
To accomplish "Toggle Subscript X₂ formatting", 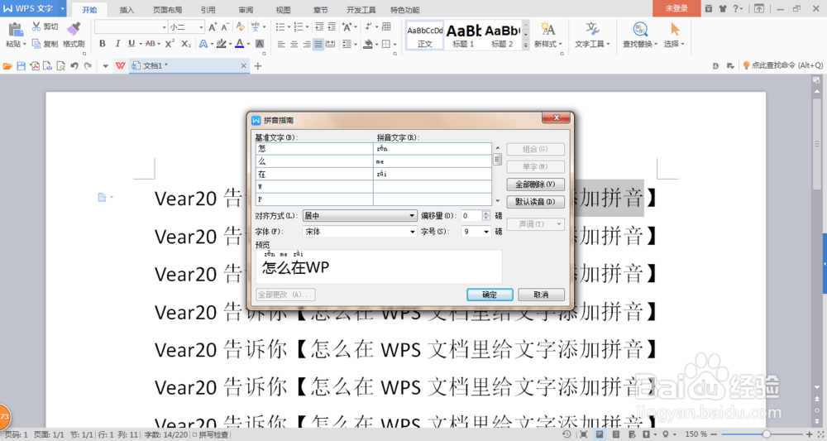I will (x=185, y=44).
